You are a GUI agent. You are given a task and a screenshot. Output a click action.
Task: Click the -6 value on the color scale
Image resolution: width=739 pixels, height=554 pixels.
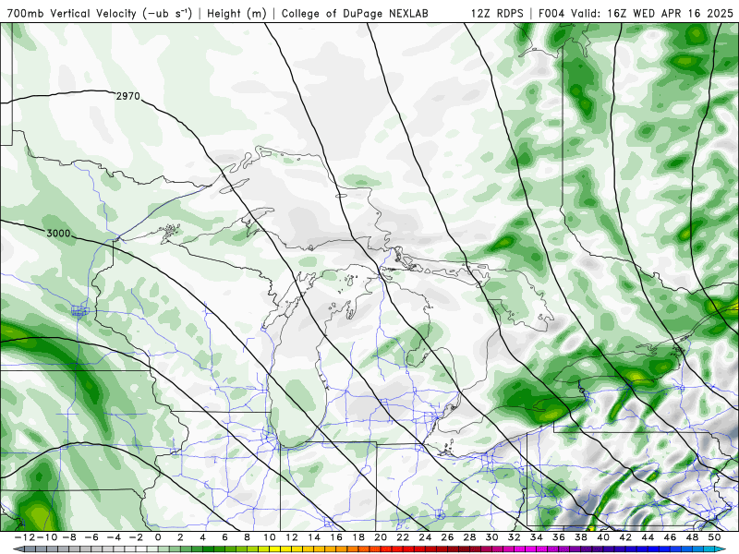[91, 537]
